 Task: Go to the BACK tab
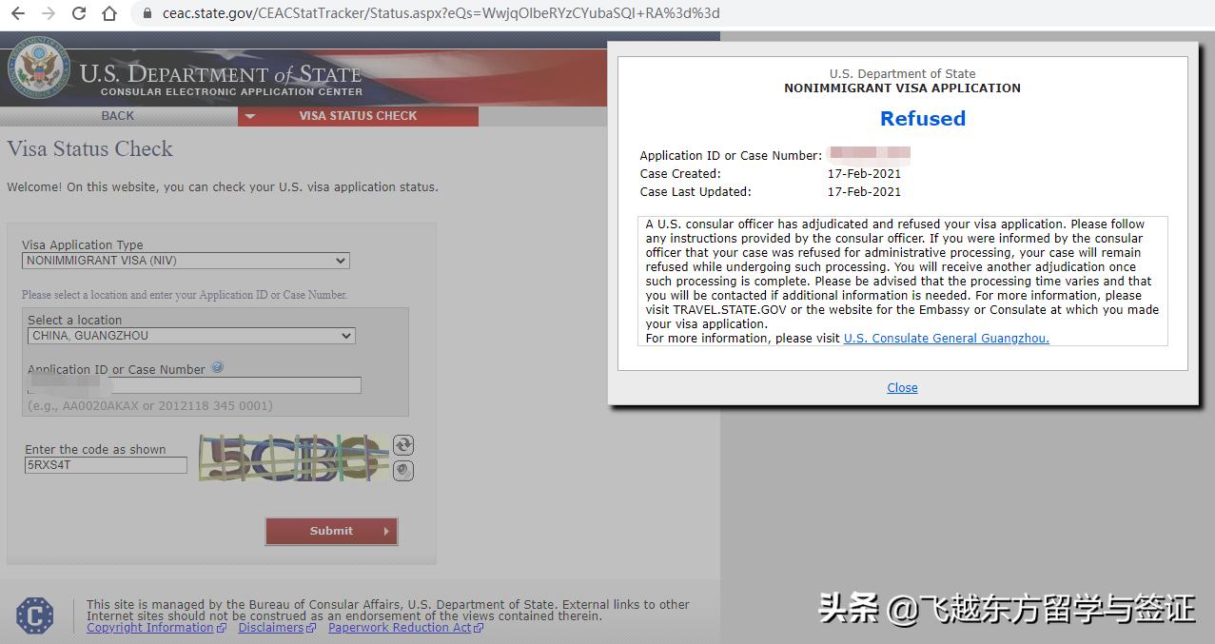coord(118,116)
